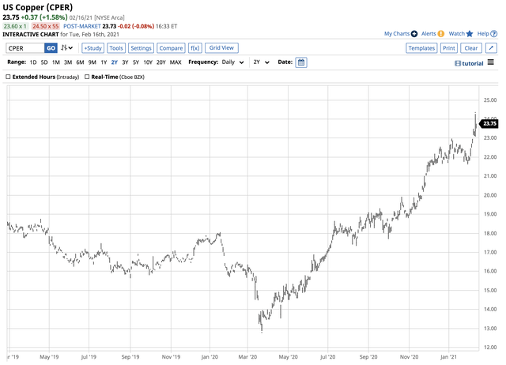Click the 12.00 price axis label

click(490, 348)
